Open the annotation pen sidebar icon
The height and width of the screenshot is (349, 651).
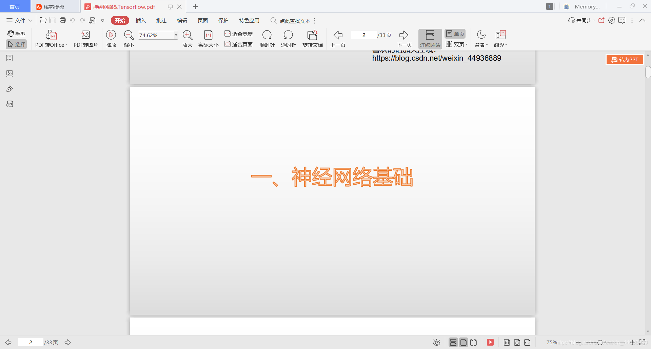point(9,89)
